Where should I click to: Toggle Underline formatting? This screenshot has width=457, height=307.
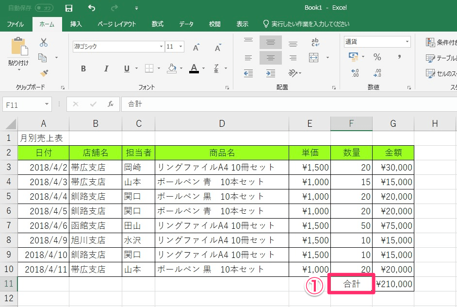pos(127,68)
